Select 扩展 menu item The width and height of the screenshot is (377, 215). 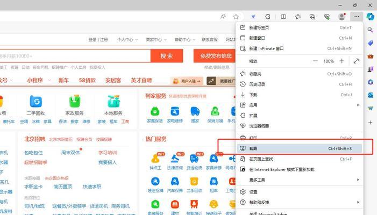pyautogui.click(x=300, y=116)
